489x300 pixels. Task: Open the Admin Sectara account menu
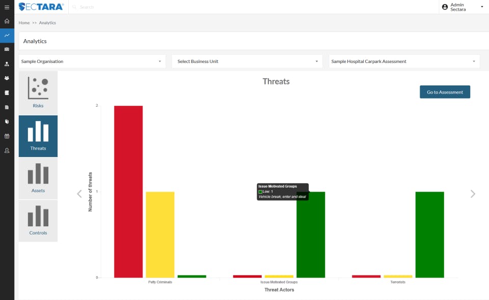coord(463,7)
